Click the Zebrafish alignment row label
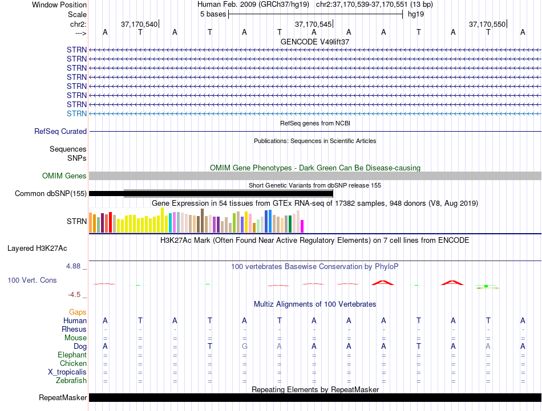Viewport: 542px width, 411px height. pyautogui.click(x=71, y=380)
